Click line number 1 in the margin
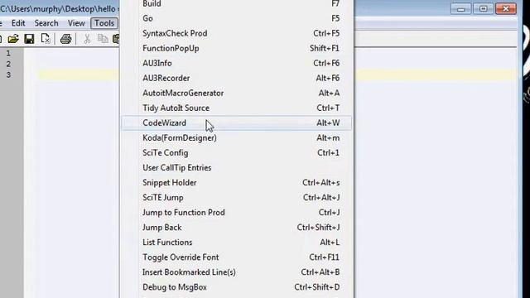The width and height of the screenshot is (530, 298). click(8, 53)
